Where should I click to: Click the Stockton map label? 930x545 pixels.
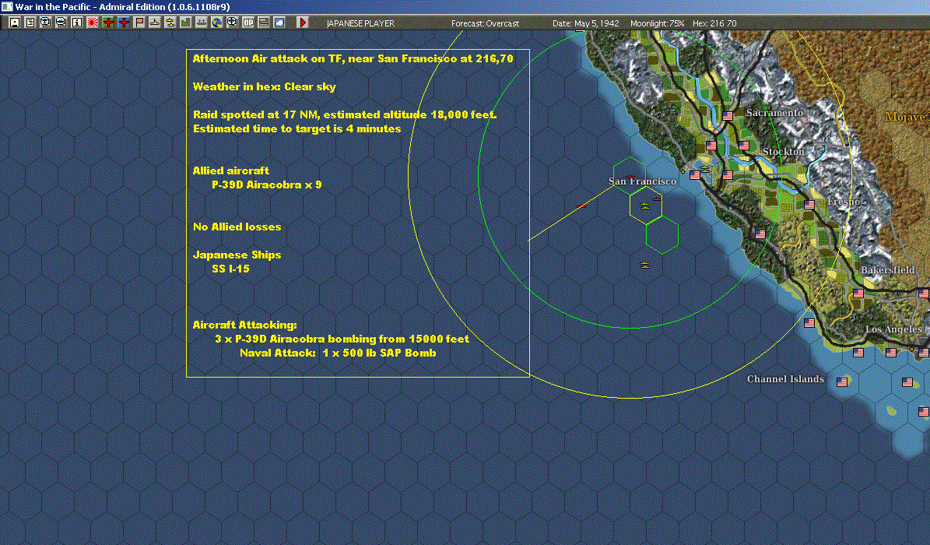pyautogui.click(x=784, y=151)
